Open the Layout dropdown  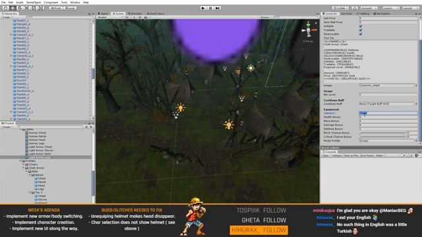coord(411,8)
